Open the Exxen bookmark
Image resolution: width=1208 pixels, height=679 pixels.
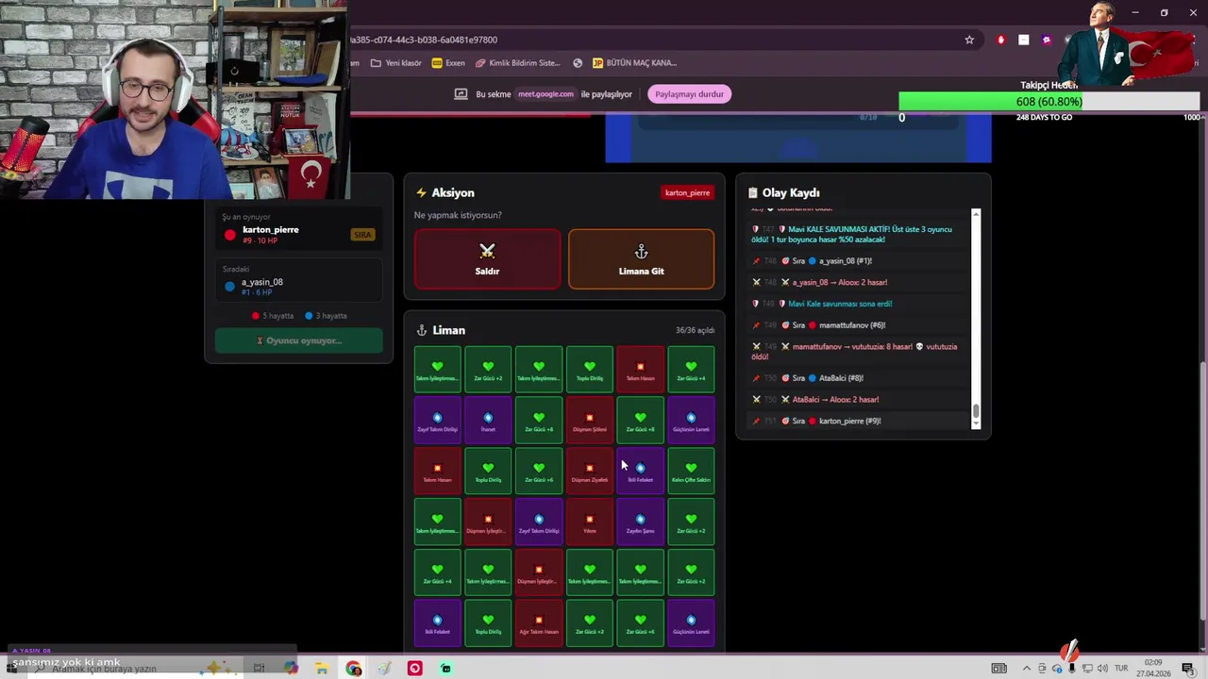point(448,63)
